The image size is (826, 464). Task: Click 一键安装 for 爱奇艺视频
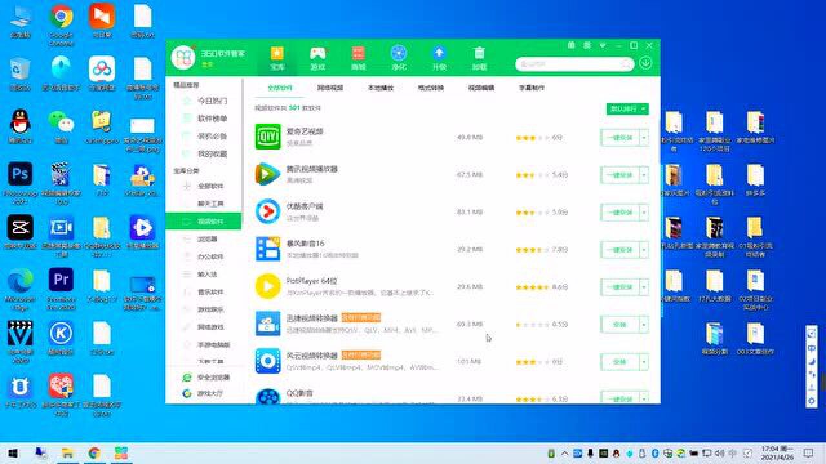coord(619,138)
